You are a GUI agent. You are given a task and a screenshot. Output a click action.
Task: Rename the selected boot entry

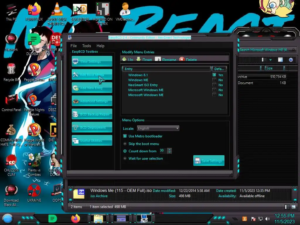click(x=166, y=59)
